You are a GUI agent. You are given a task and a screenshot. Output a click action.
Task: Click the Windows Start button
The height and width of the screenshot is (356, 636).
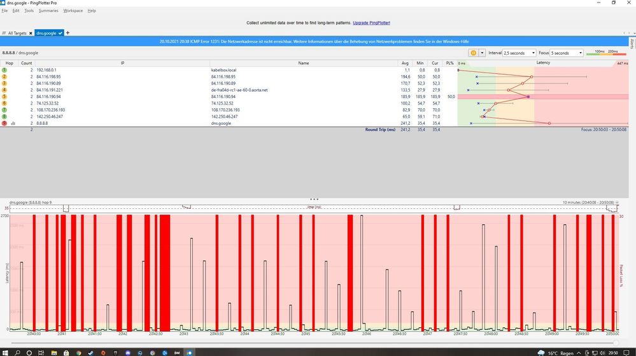[5, 352]
